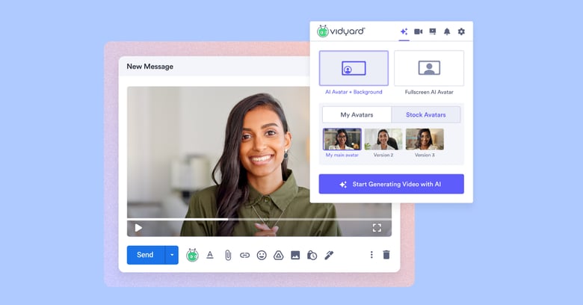Select AI Avatar + Background layout option

pos(354,68)
